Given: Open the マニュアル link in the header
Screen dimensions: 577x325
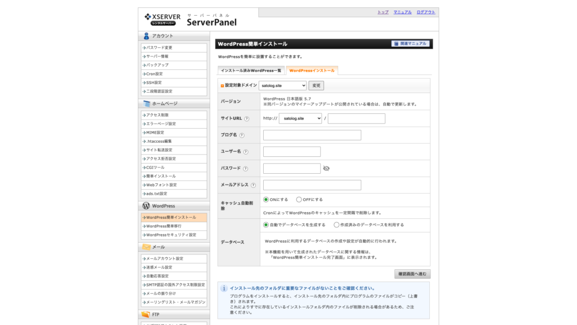Looking at the screenshot, I should 402,12.
